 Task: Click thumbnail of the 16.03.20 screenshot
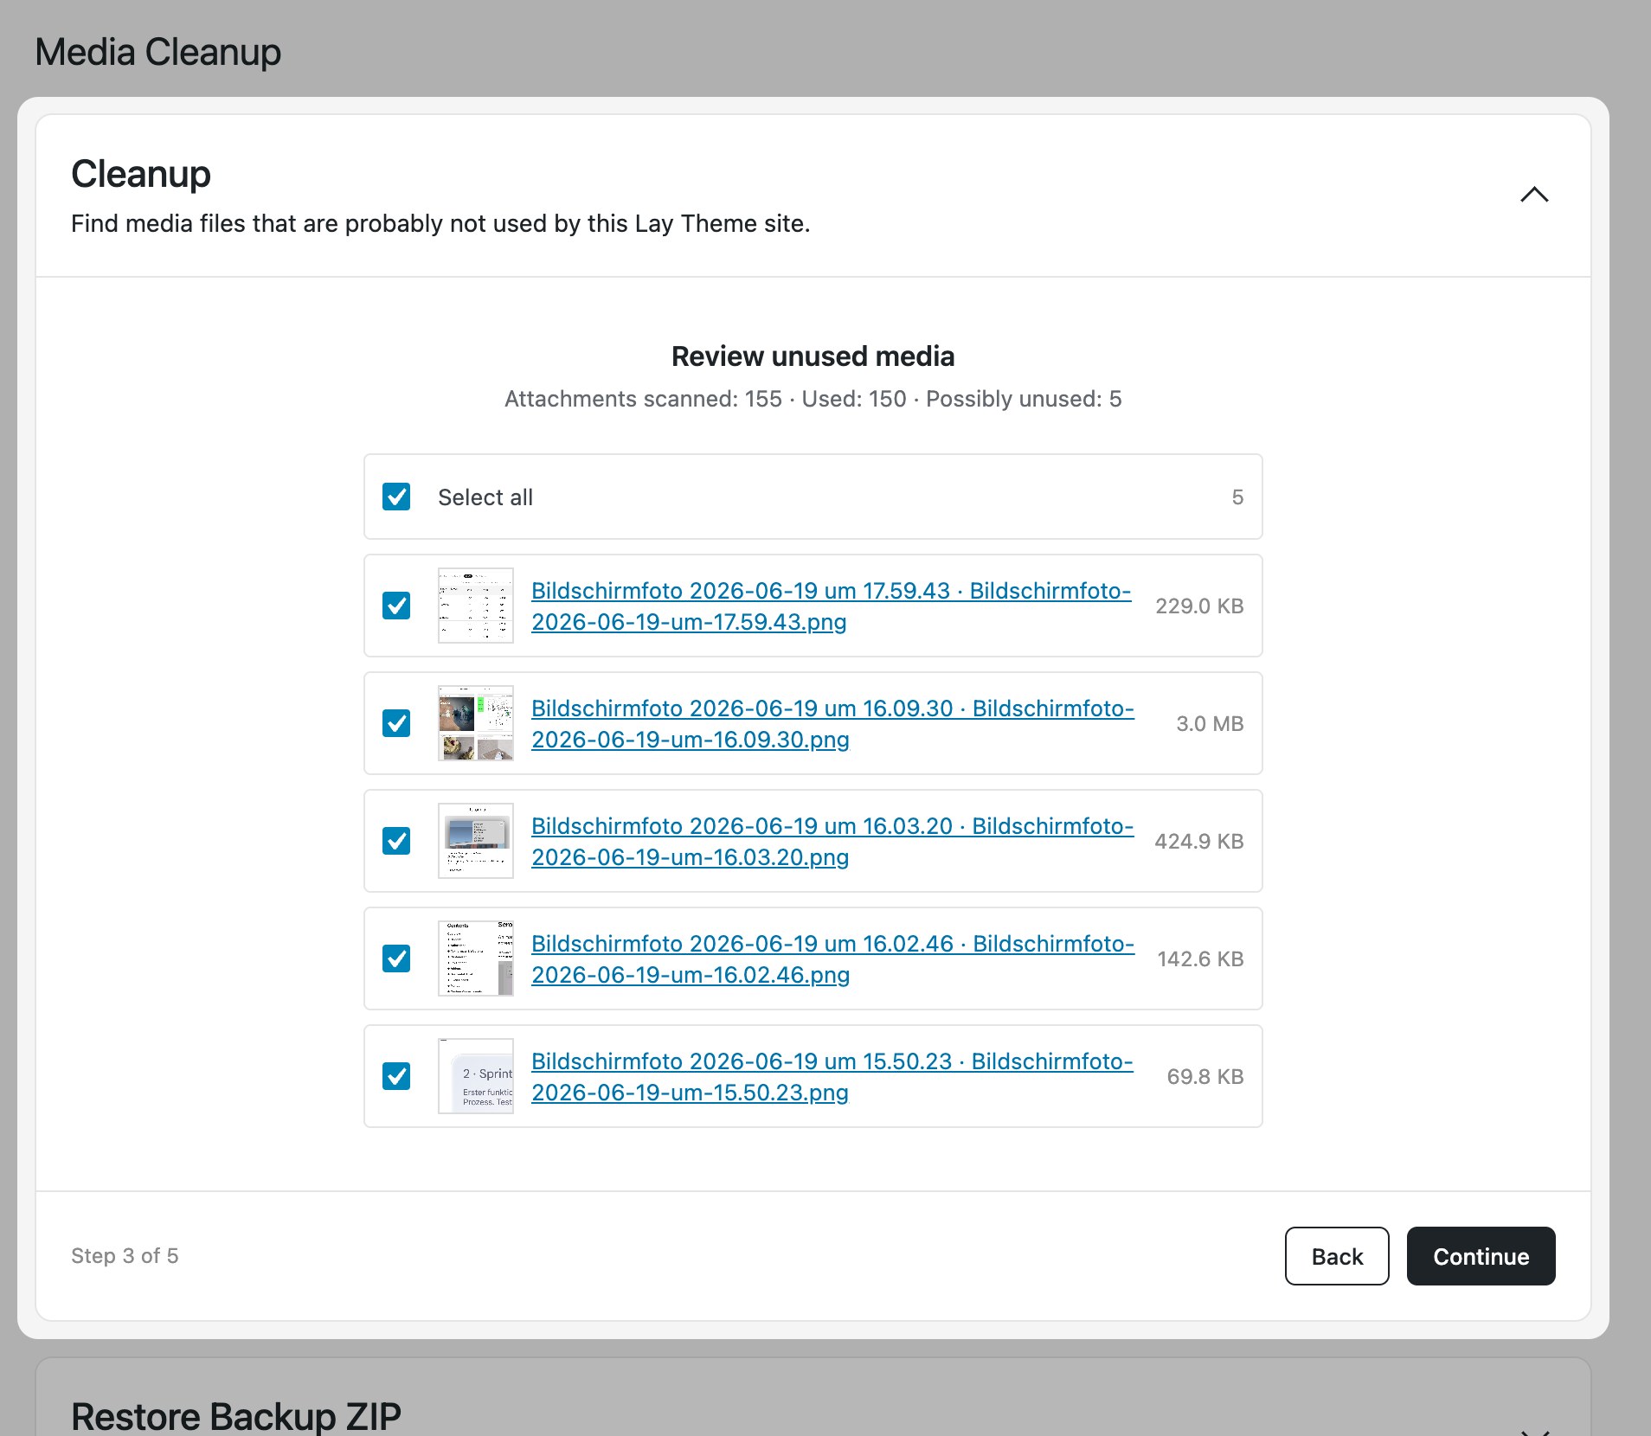tap(476, 841)
